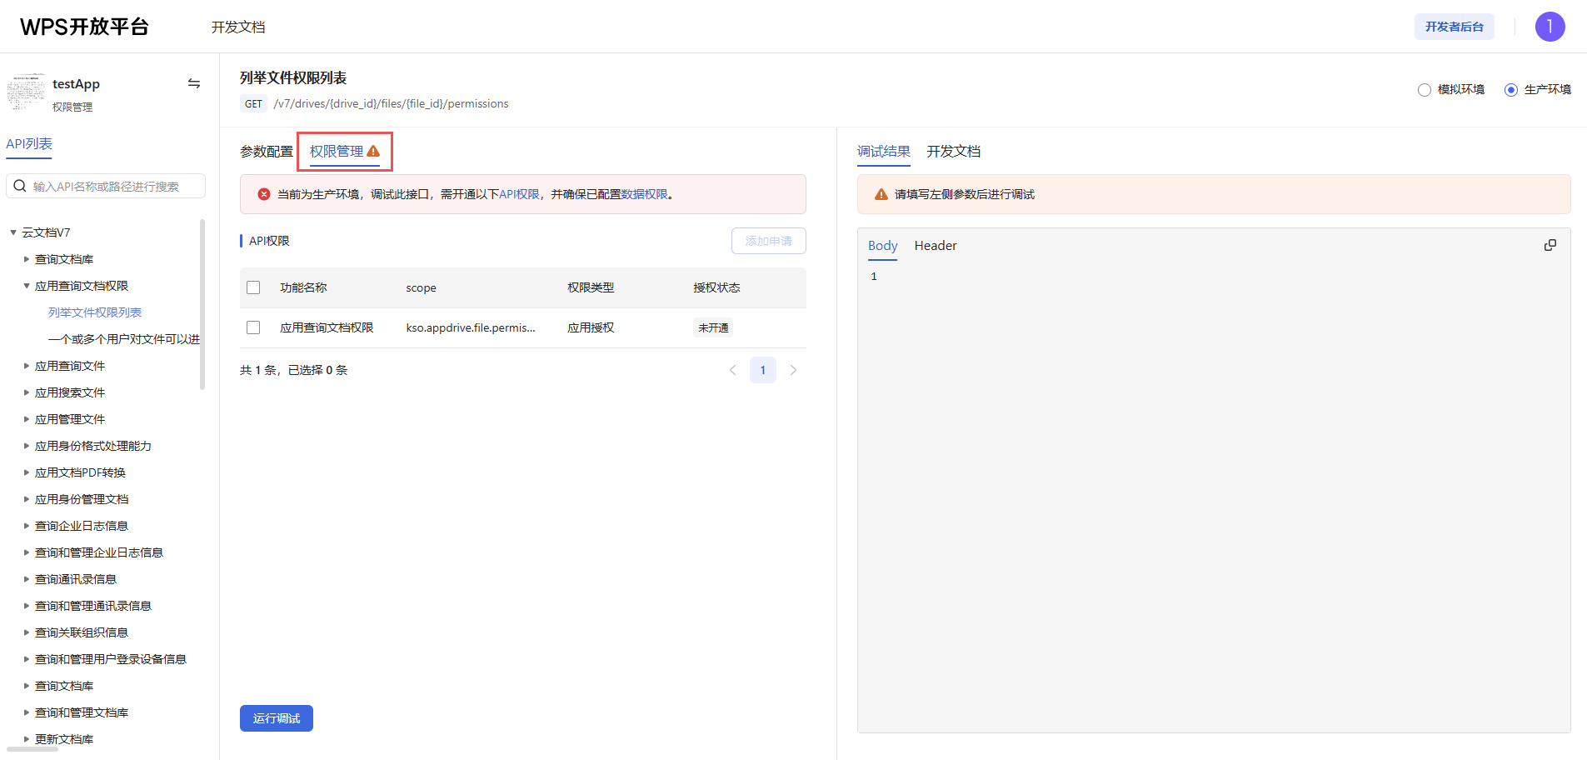Screen dimensions: 1587x760
Task: Go to next page arrow in pagination
Action: tap(793, 370)
